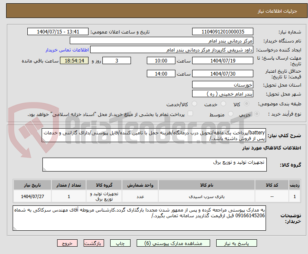Select the جزیی purchase type radio
Image resolution: width=308 pixels, height=254 pixels.
257,114
